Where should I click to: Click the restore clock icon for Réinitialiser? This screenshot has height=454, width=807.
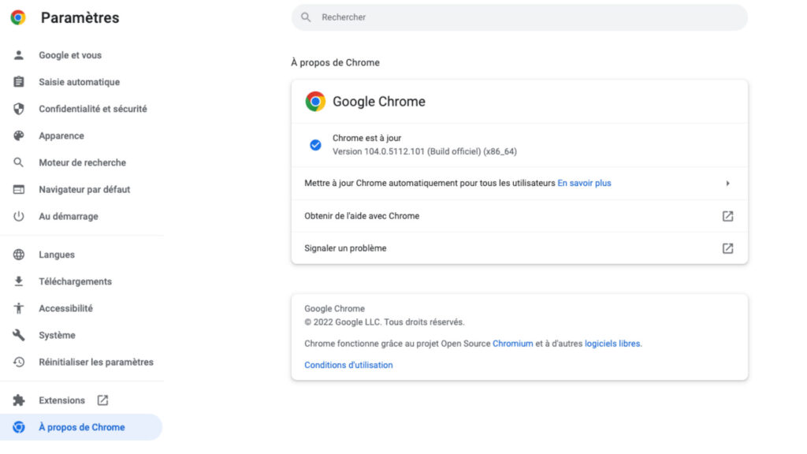(x=19, y=362)
